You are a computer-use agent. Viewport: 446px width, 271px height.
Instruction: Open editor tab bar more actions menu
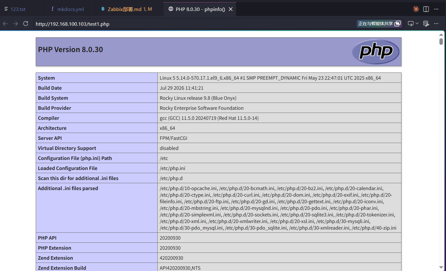coord(436,9)
